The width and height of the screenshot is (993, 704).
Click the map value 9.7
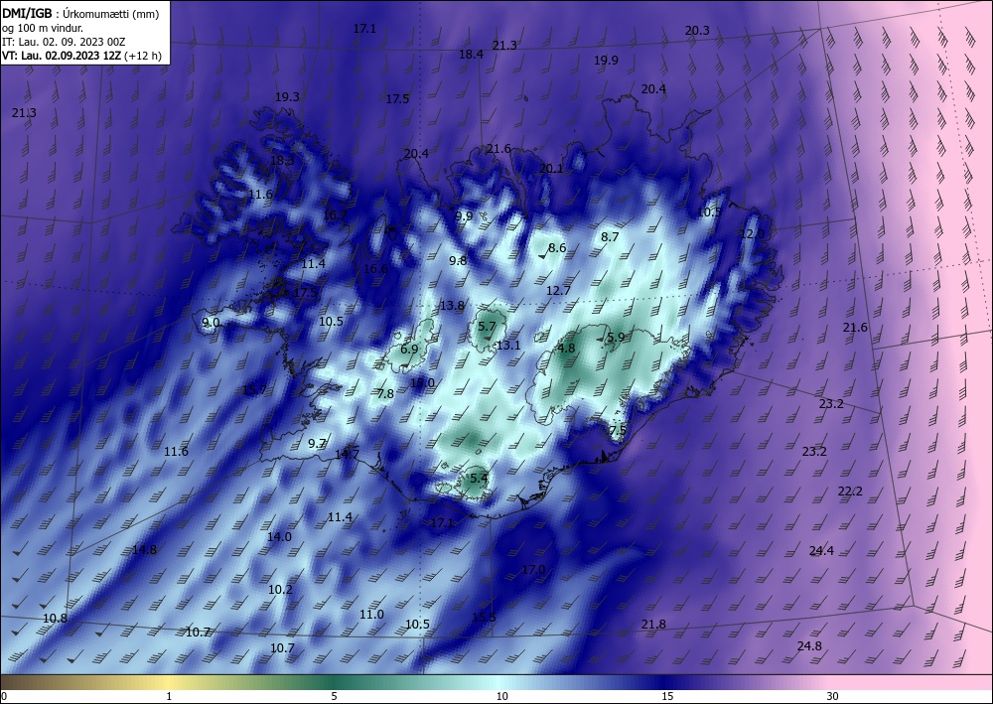pos(318,444)
